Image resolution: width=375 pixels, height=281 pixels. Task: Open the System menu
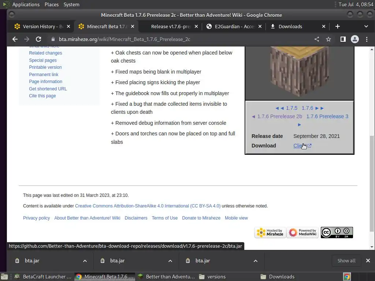pyautogui.click(x=71, y=4)
